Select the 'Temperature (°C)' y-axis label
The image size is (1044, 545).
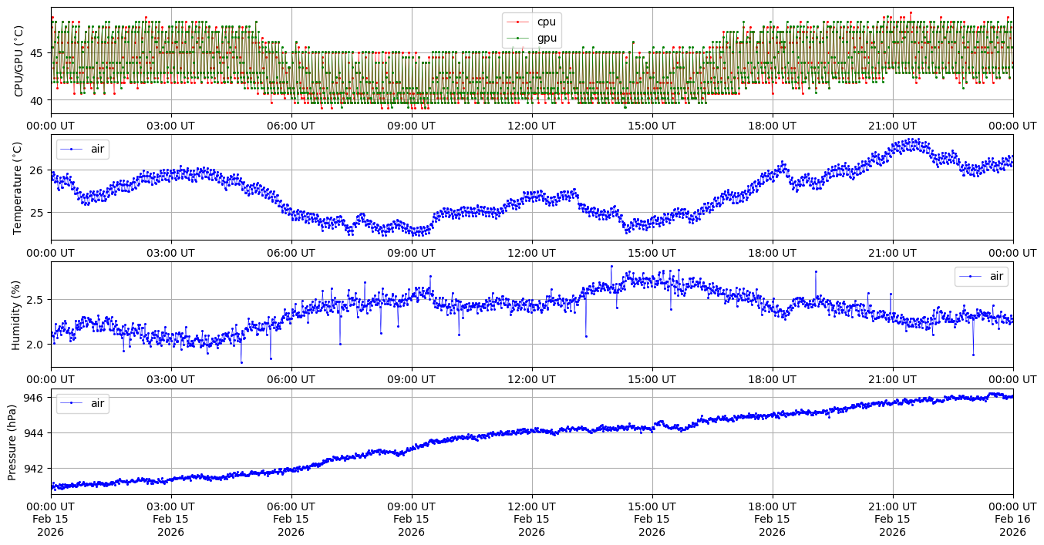[19, 187]
